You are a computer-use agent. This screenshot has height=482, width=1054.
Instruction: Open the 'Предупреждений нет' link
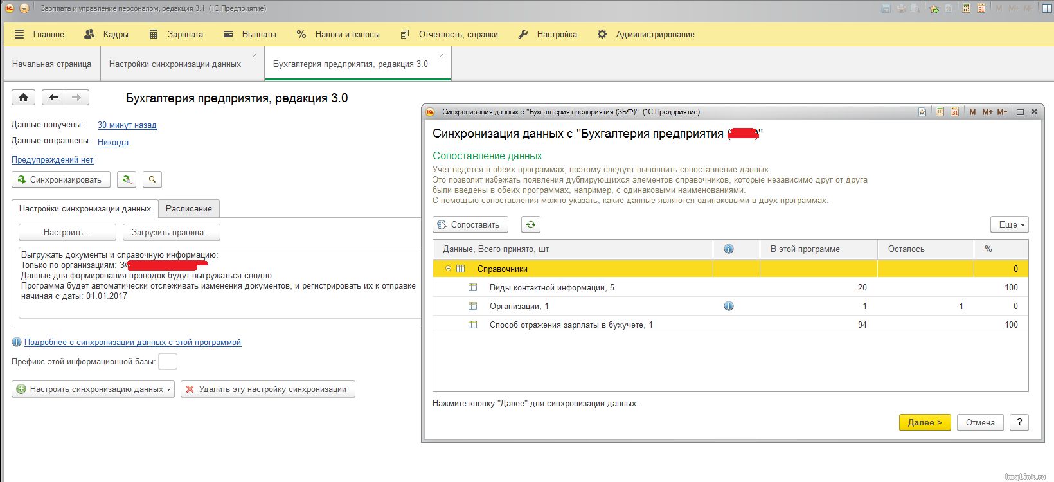tap(53, 160)
